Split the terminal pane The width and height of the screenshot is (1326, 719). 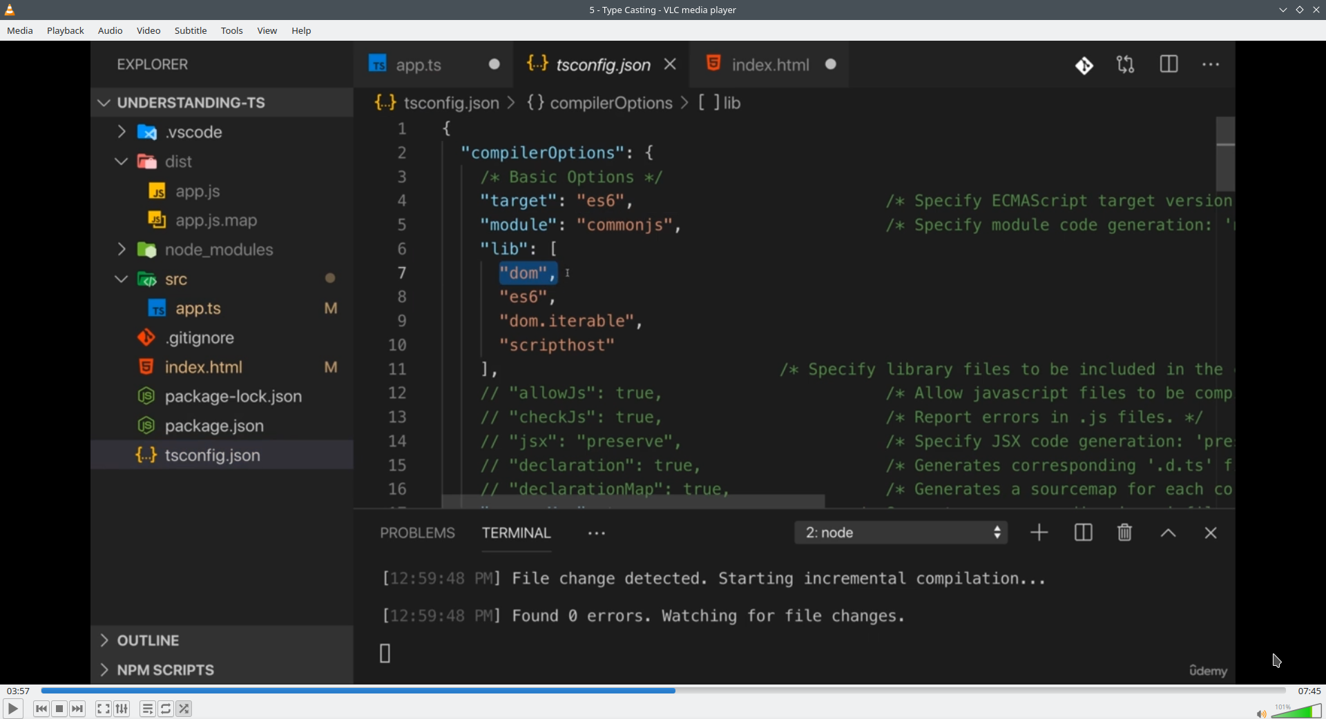1083,533
